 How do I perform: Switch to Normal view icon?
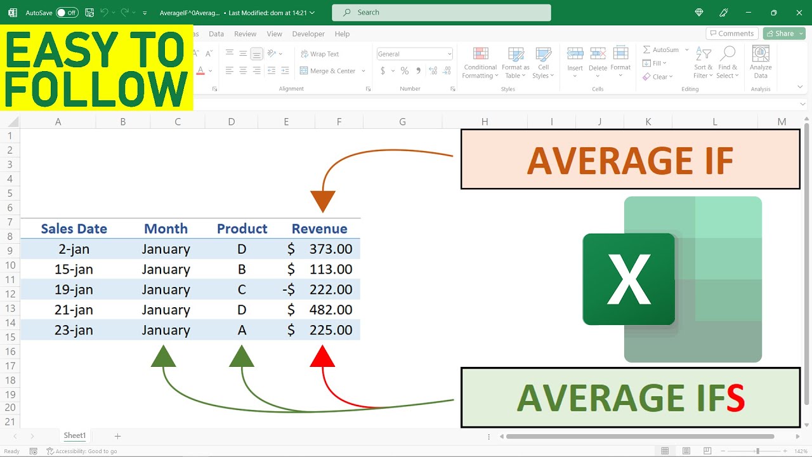[665, 451]
